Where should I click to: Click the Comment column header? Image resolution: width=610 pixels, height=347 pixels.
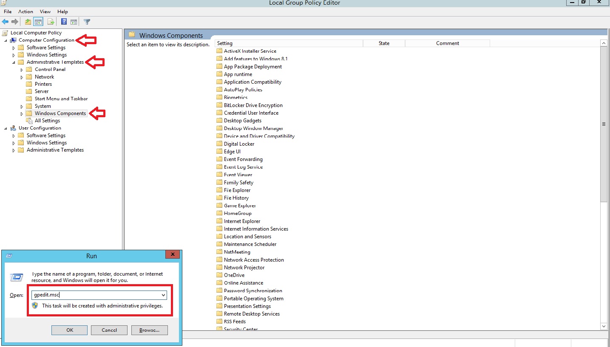pyautogui.click(x=447, y=43)
